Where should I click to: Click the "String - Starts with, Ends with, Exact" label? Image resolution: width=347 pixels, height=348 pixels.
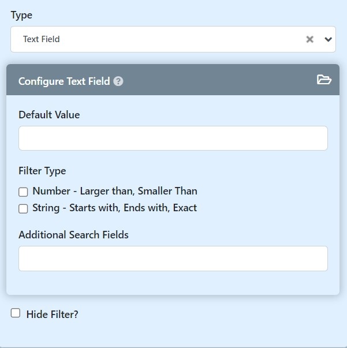click(114, 208)
